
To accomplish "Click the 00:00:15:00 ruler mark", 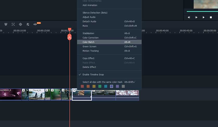I will point(43,31).
